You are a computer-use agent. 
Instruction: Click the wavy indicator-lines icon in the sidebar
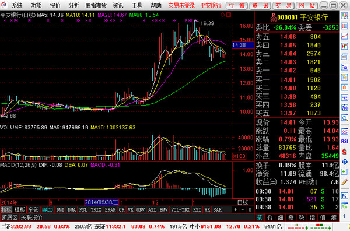[x=344, y=131]
